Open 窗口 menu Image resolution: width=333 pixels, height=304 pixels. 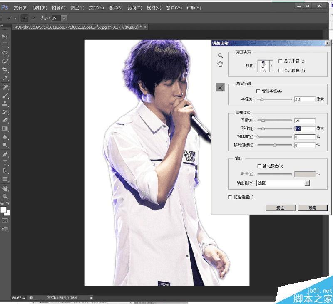174,8
